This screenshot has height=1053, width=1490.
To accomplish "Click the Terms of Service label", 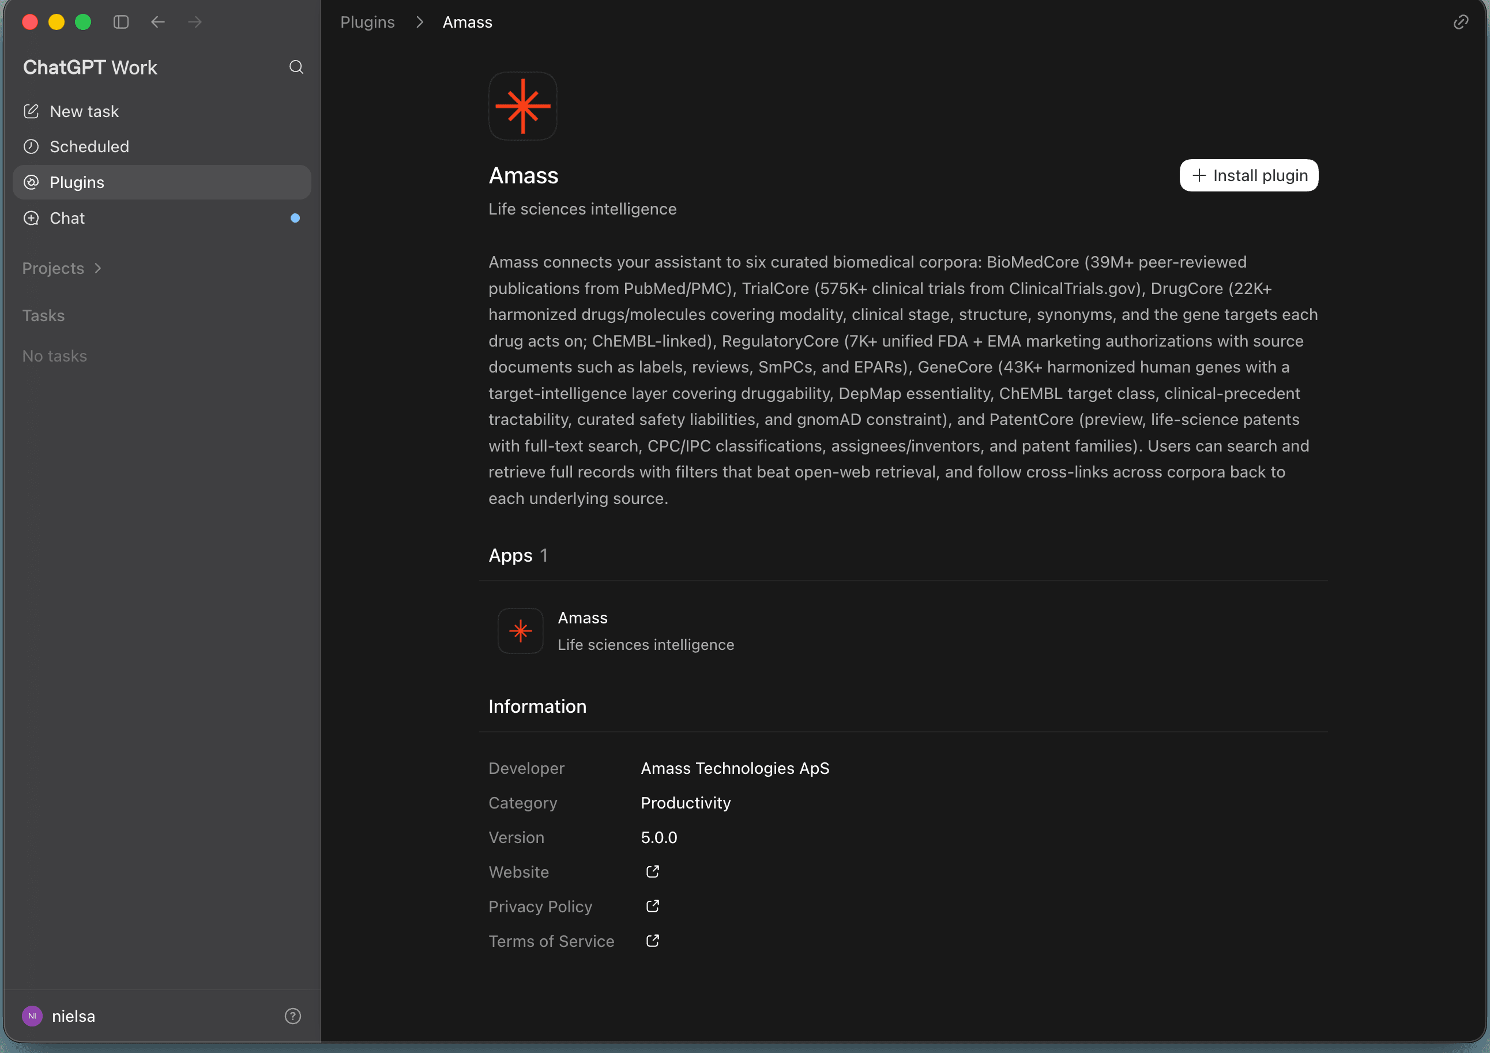I will tap(551, 941).
